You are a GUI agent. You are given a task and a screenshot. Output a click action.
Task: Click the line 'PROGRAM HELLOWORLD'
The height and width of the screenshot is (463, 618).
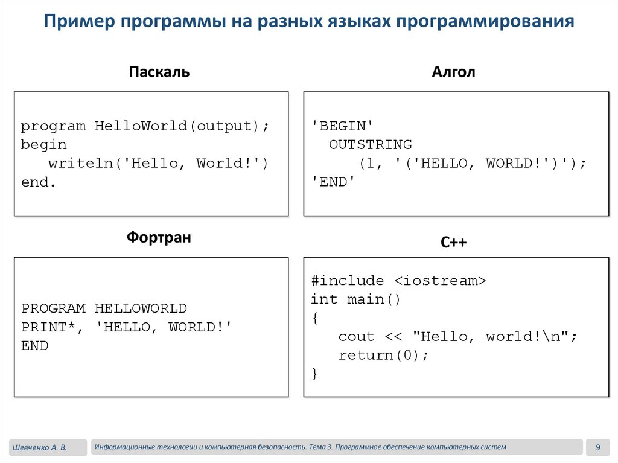coord(104,308)
